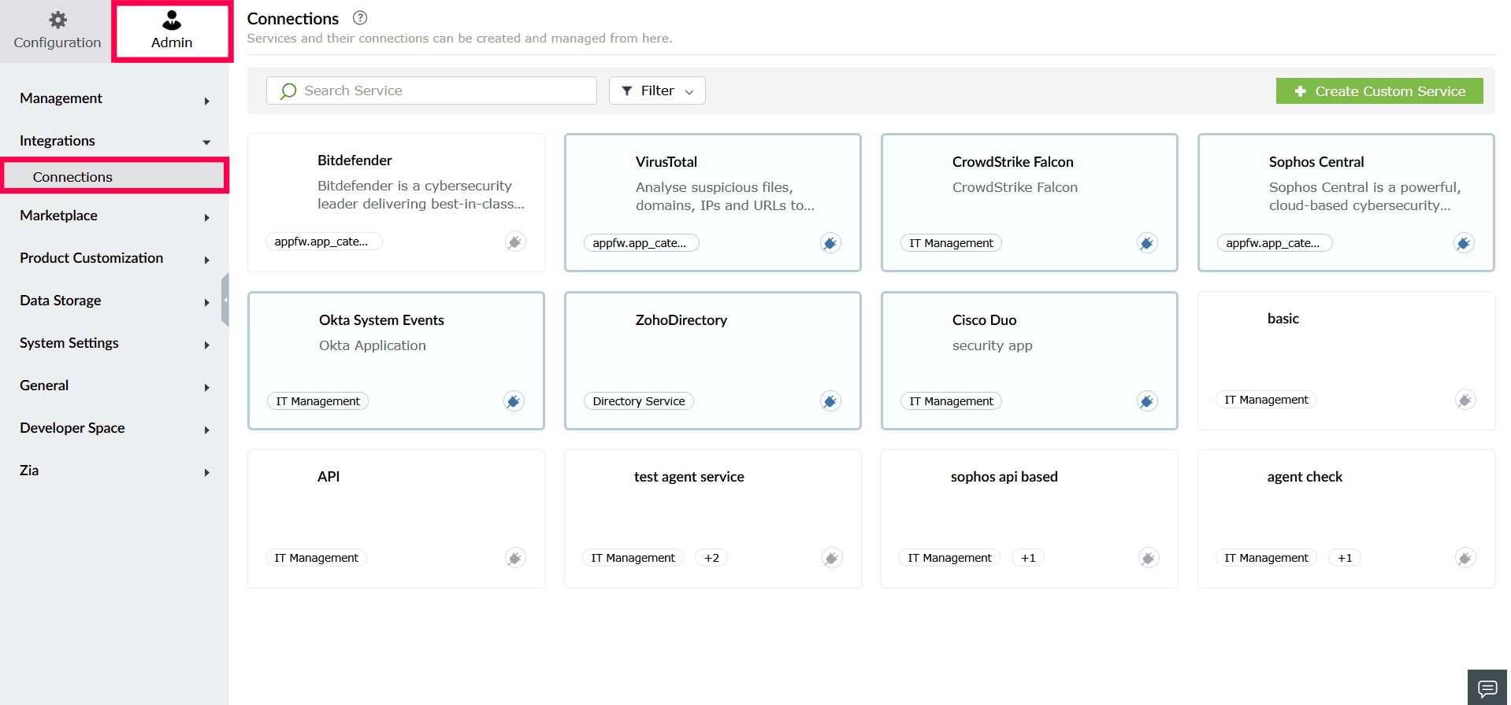
Task: Click IT Management tag on API card
Action: (316, 558)
